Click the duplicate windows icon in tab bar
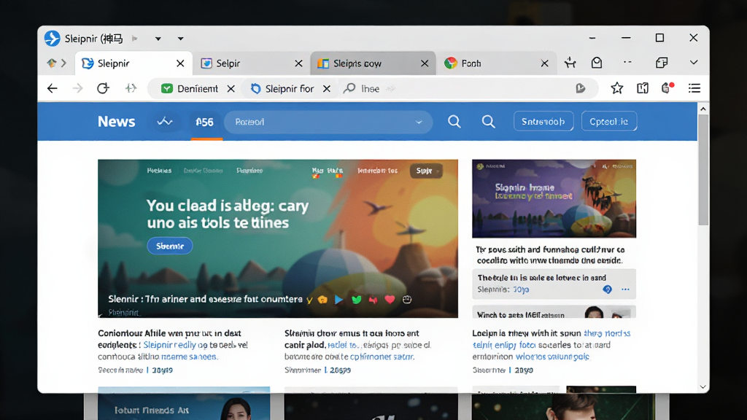This screenshot has height=420, width=747. point(661,63)
